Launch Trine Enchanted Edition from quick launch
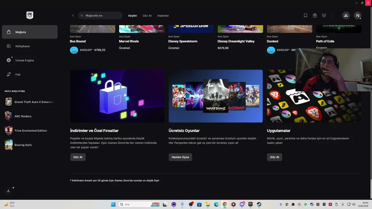 tap(30, 131)
